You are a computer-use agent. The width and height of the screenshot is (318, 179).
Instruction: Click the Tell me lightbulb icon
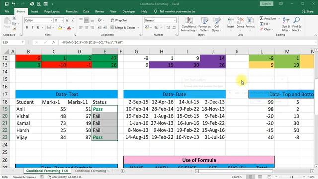pos(155,12)
